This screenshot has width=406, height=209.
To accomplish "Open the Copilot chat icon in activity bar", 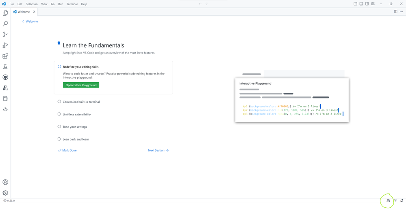I will pos(5,109).
